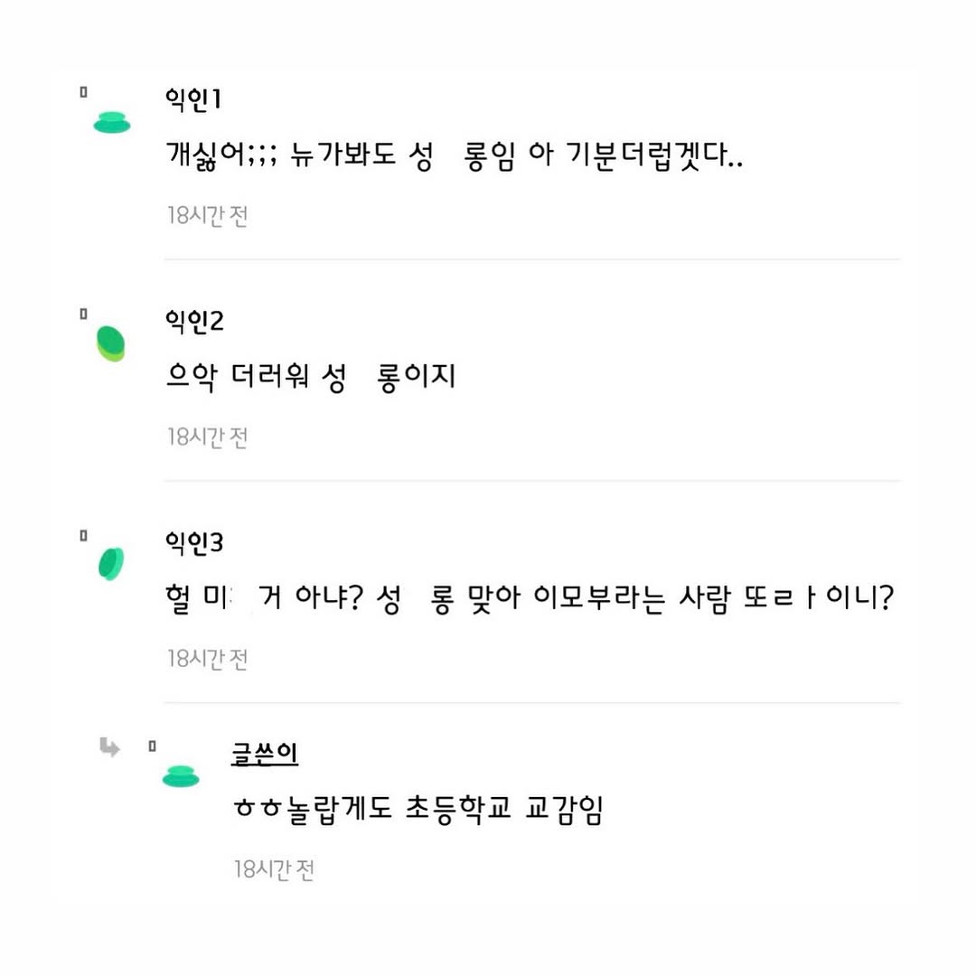This screenshot has width=976, height=976.
Task: Click the small marker left of 익인3
Action: (83, 535)
